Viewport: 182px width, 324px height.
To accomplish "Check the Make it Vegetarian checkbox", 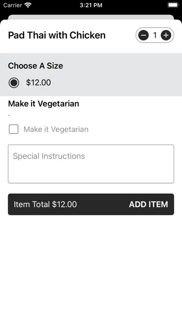I will (13, 129).
